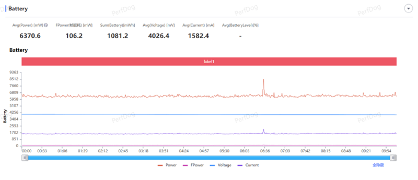Click the Current spike on the purple line
The width and height of the screenshot is (418, 180).
[x=264, y=130]
